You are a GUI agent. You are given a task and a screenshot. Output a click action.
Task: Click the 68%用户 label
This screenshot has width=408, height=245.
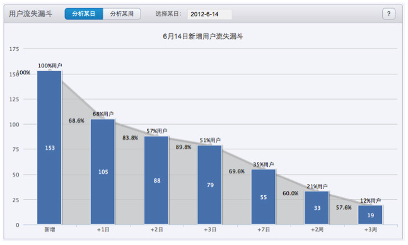103,114
